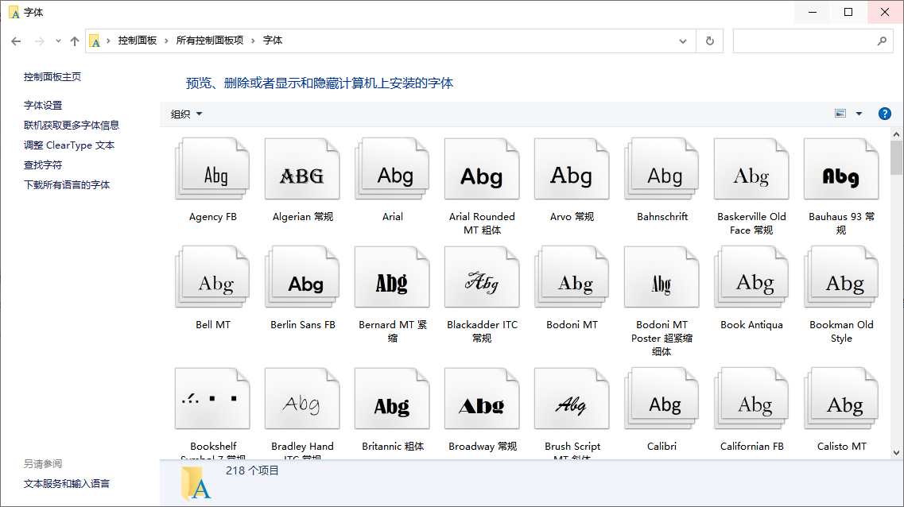Click the Fonts icon in the window title bar
Image resolution: width=904 pixels, height=507 pixels.
click(x=14, y=12)
